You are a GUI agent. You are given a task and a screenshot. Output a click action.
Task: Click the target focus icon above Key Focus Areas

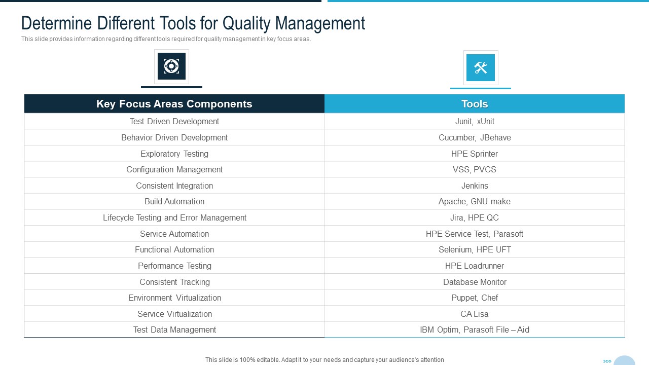[x=171, y=66]
